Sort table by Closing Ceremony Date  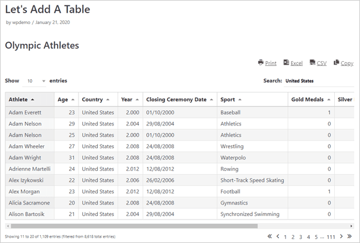[180, 100]
